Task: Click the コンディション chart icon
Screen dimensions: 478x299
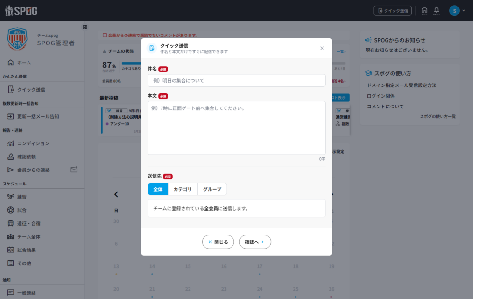Action: click(x=11, y=143)
